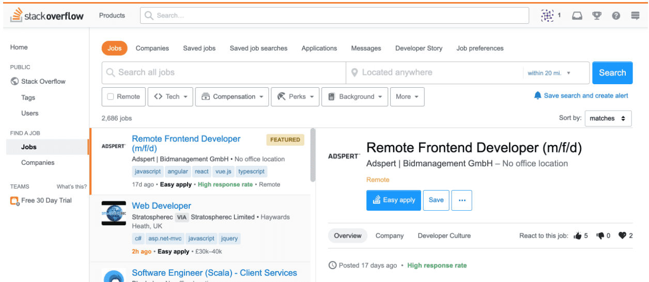Viewport: 649px width, 282px height.
Task: Switch to the Developer Culture tab
Action: coord(444,236)
